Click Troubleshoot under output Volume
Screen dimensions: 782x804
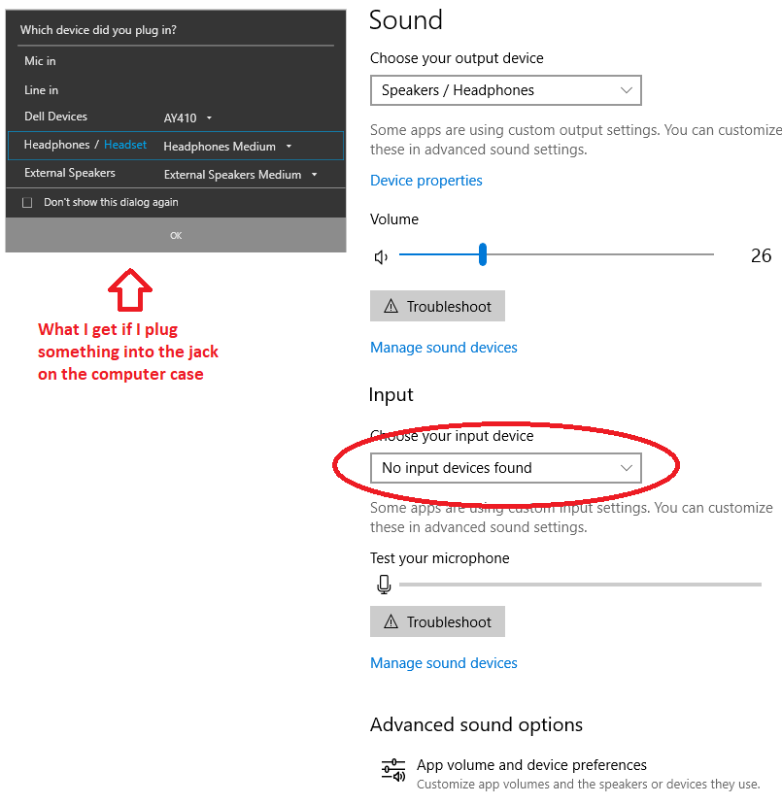(x=437, y=306)
